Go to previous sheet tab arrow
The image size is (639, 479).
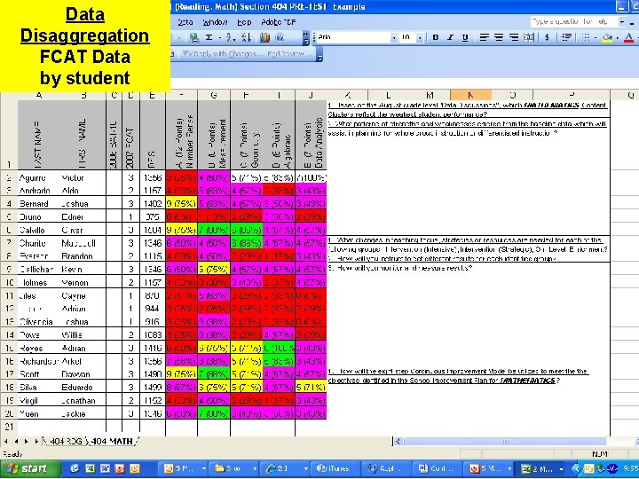(x=16, y=442)
